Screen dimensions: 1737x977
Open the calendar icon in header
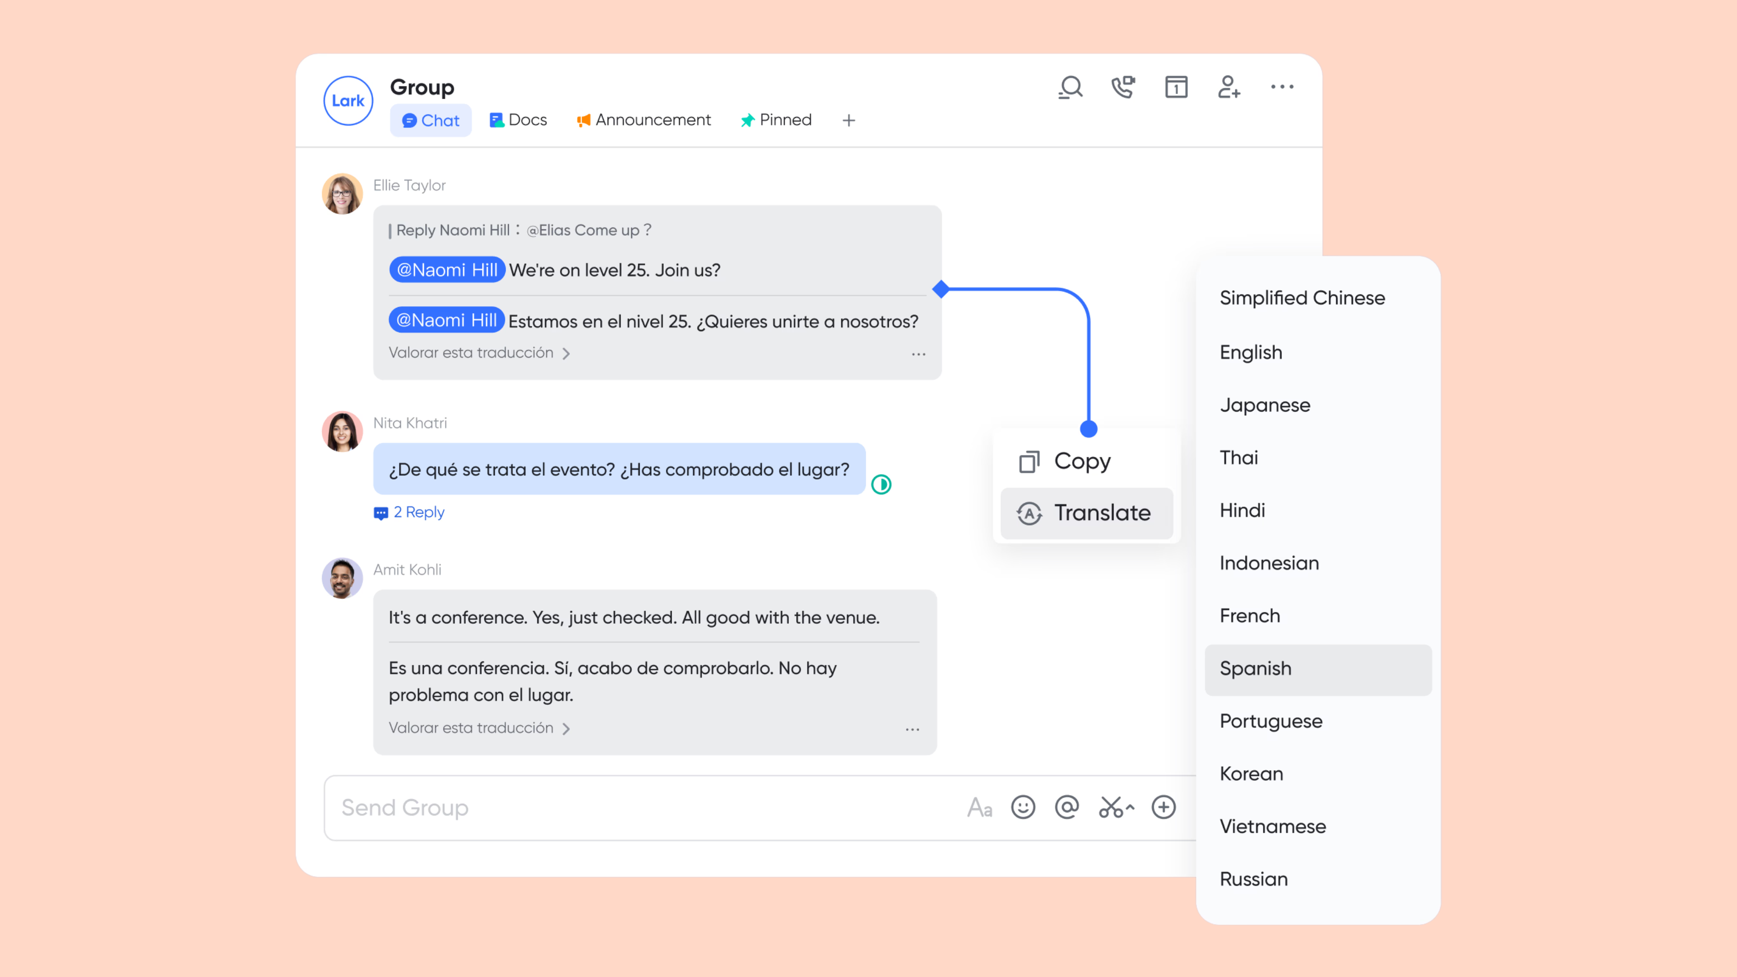pos(1176,87)
